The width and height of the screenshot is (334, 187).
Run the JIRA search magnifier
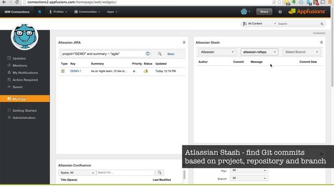(x=160, y=54)
